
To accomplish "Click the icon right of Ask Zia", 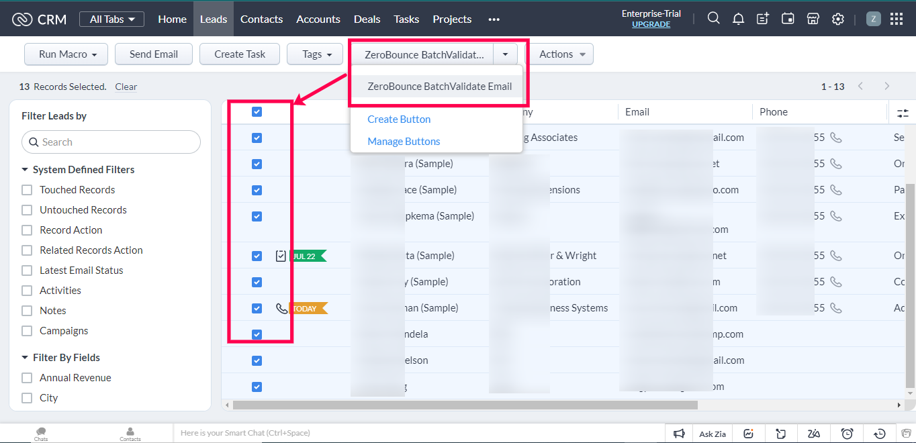I will tap(748, 434).
